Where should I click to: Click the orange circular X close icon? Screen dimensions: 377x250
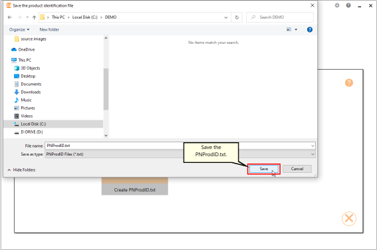(x=349, y=219)
